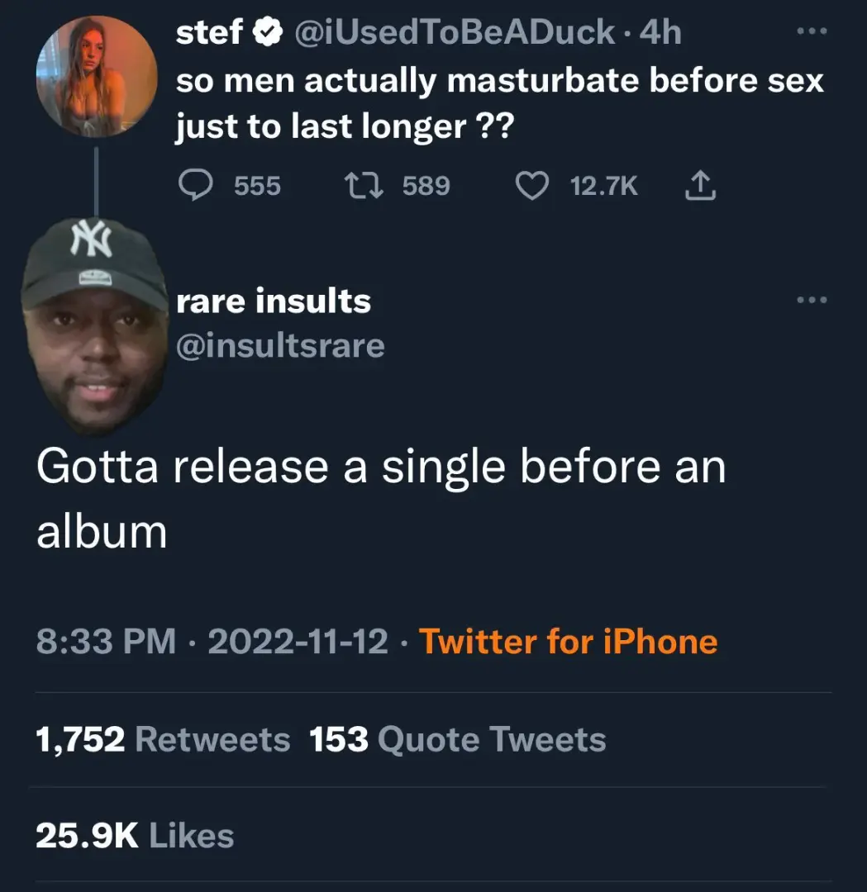867x892 pixels.
Task: Click the rare insults display name
Action: pyautogui.click(x=274, y=301)
